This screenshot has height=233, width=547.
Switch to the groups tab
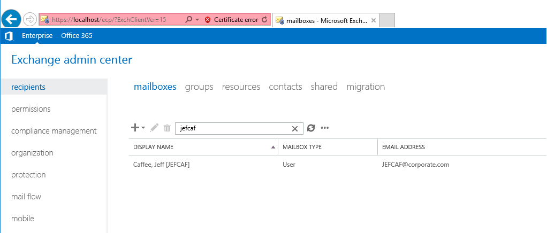pyautogui.click(x=199, y=87)
